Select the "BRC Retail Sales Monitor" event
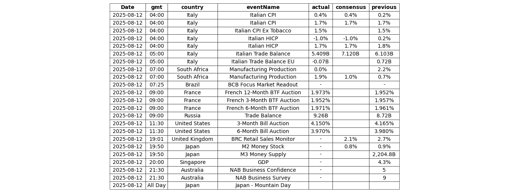This screenshot has height=193, width=509. [263, 139]
